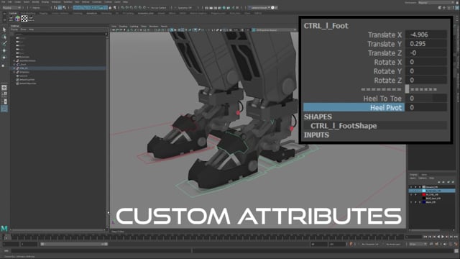Toggle visibility of red CTRL layer
This screenshot has width=460, height=259.
(411, 195)
